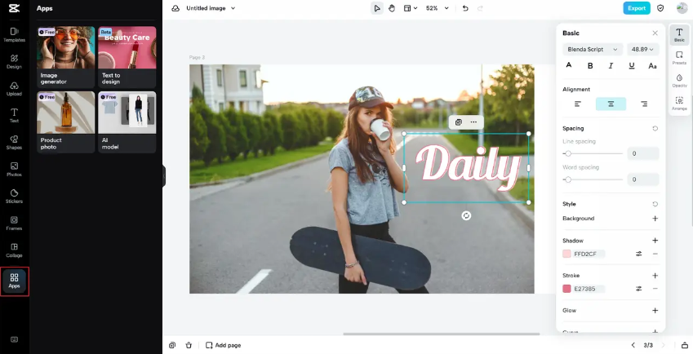The width and height of the screenshot is (693, 354).
Task: Reset Style settings
Action: point(655,204)
